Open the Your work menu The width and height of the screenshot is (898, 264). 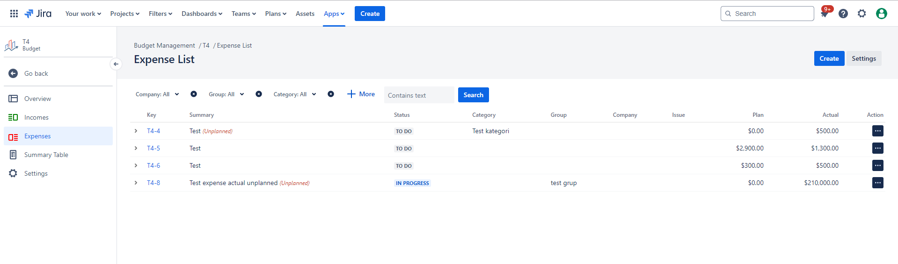tap(83, 14)
